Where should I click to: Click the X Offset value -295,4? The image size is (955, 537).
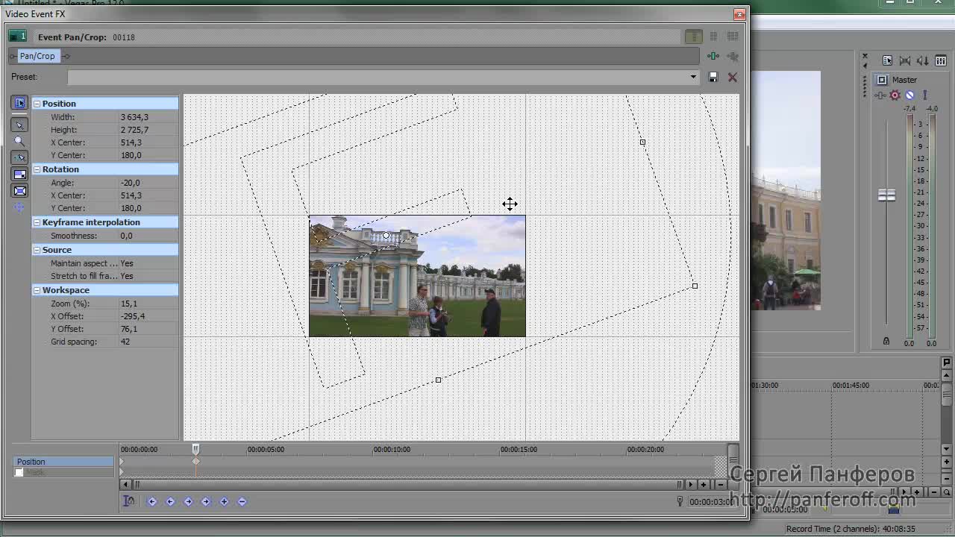pyautogui.click(x=132, y=316)
